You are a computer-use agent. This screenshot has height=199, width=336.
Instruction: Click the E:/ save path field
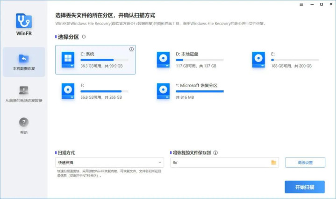pos(225,163)
